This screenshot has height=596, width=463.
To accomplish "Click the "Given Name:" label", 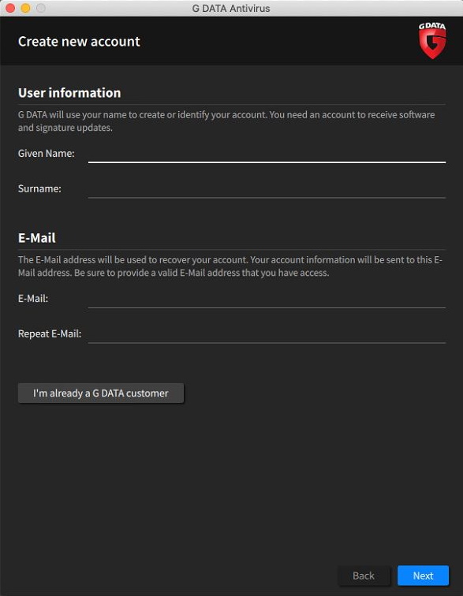I will coord(47,154).
